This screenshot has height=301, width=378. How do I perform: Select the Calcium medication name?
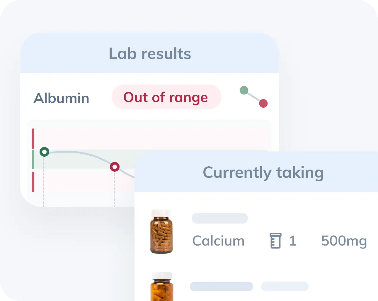[x=218, y=241]
